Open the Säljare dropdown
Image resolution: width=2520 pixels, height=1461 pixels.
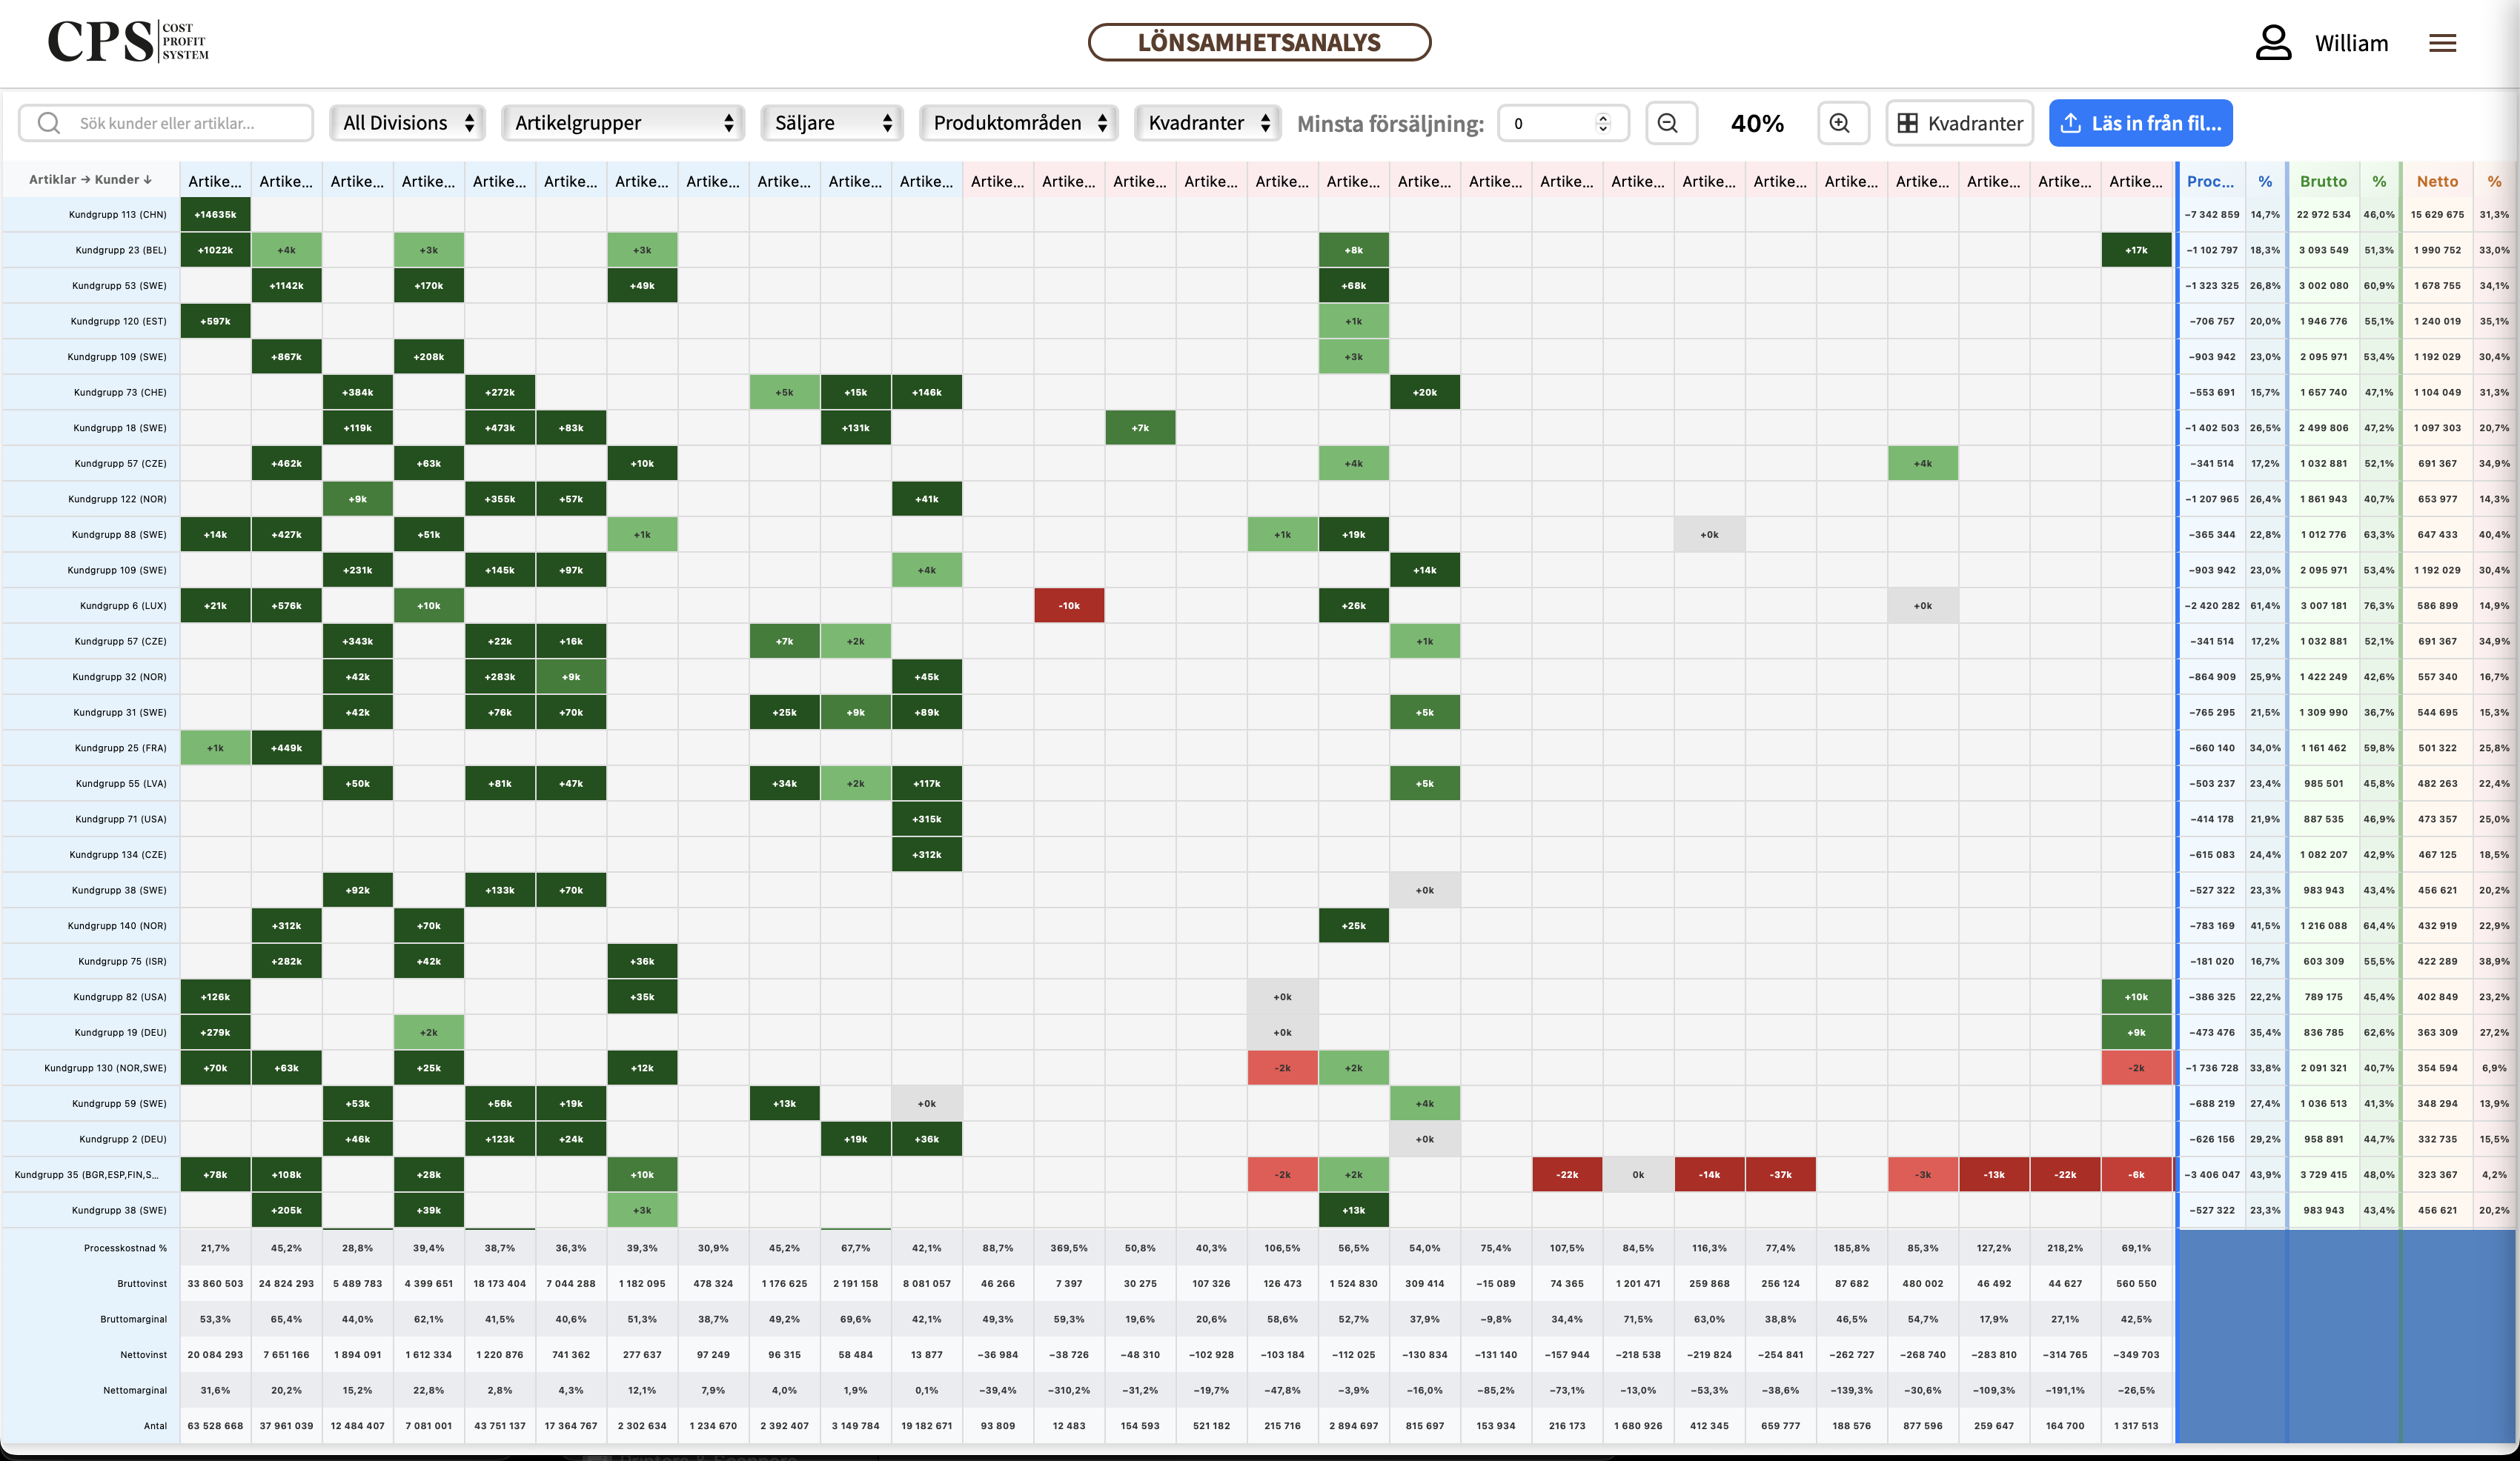click(x=832, y=123)
